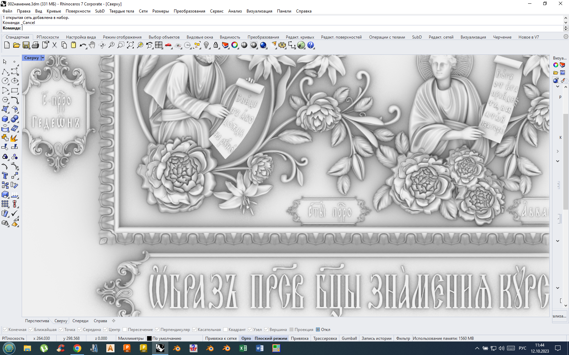This screenshot has height=355, width=569.
Task: Collapse first section chevron in right panel
Action: point(558,87)
